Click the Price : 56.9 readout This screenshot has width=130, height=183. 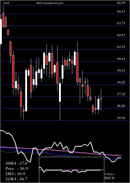[x=17, y=169]
